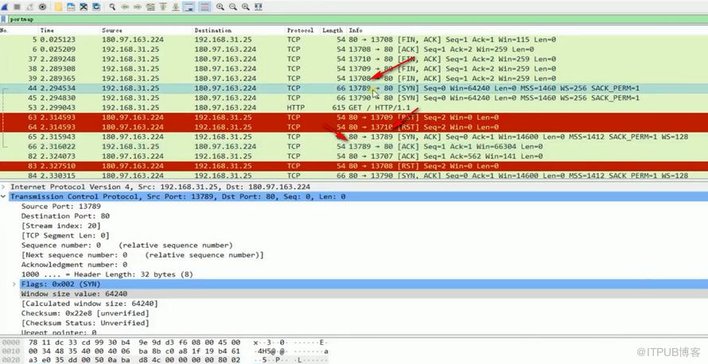Open Go to specified packet
The image size is (708, 364).
(150, 7)
